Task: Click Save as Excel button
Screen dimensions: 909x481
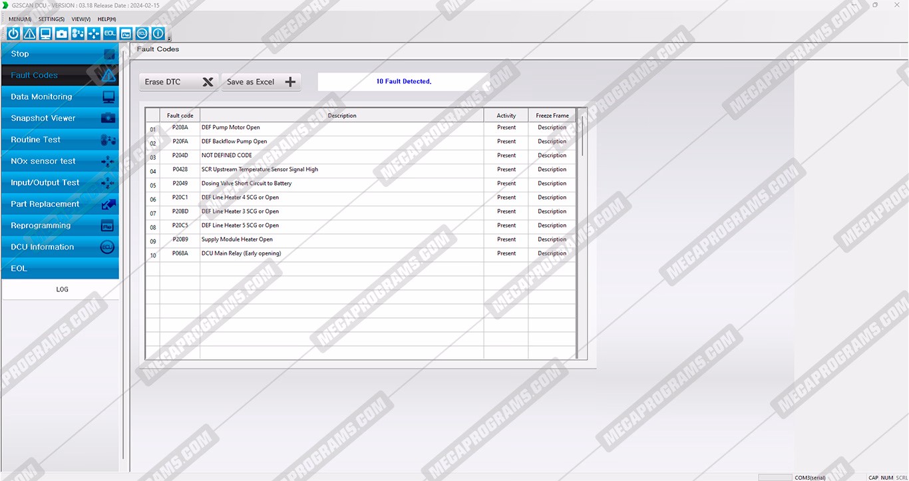Action: 261,82
